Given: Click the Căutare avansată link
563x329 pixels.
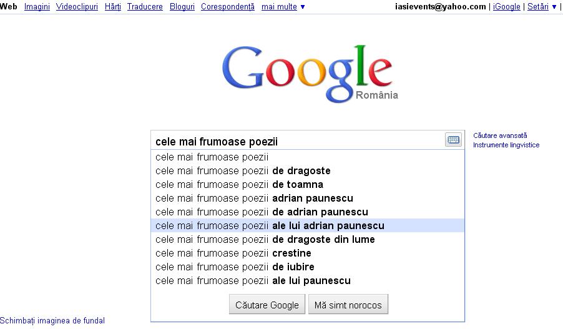Looking at the screenshot, I should click(500, 135).
